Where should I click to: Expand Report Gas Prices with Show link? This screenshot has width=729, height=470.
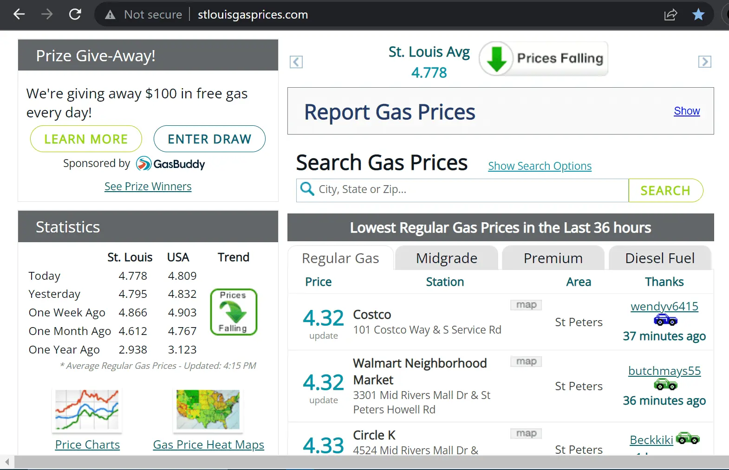(x=687, y=111)
